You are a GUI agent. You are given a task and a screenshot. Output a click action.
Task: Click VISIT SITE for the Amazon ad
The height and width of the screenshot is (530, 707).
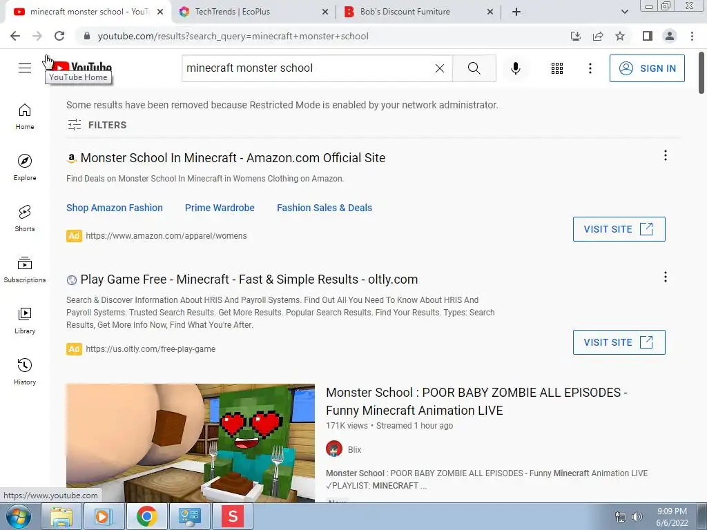pos(619,229)
